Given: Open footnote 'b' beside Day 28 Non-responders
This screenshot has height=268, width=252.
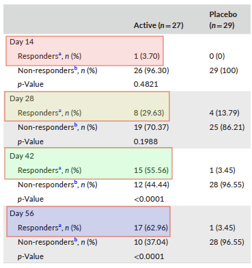Looking at the screenshot, I should coord(76,124).
